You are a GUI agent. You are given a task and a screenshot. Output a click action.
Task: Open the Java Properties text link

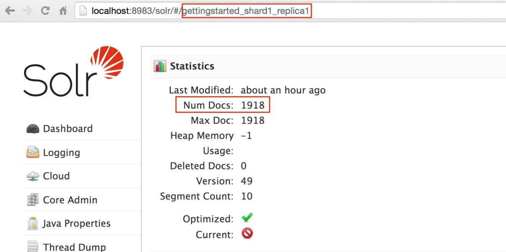coord(76,223)
